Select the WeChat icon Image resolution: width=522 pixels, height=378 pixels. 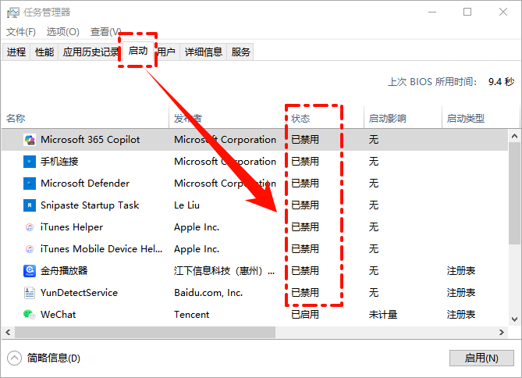(x=29, y=315)
